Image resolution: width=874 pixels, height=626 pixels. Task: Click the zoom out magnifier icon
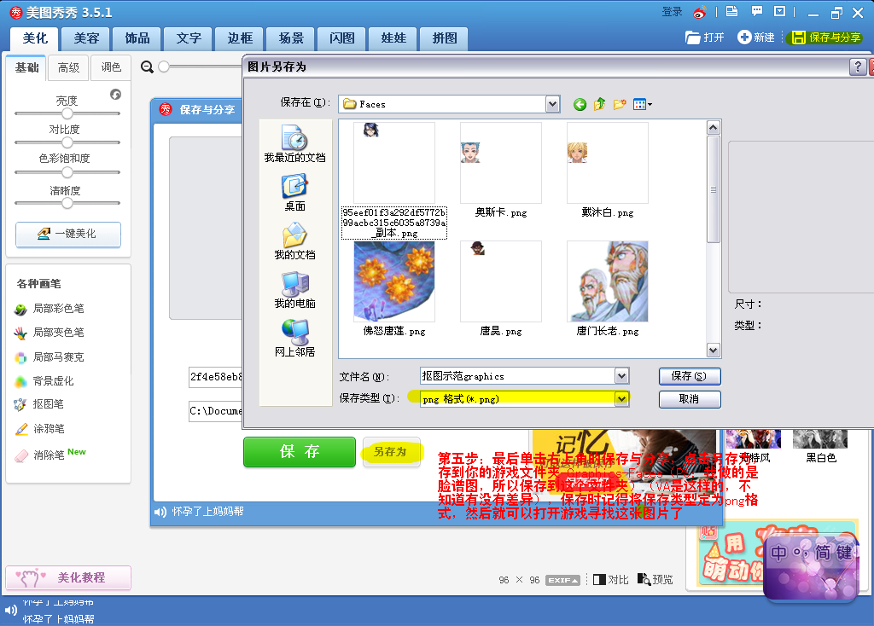tap(147, 67)
